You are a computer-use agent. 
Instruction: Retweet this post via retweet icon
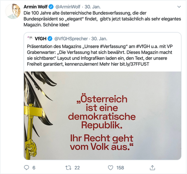pyautogui.click(x=68, y=168)
